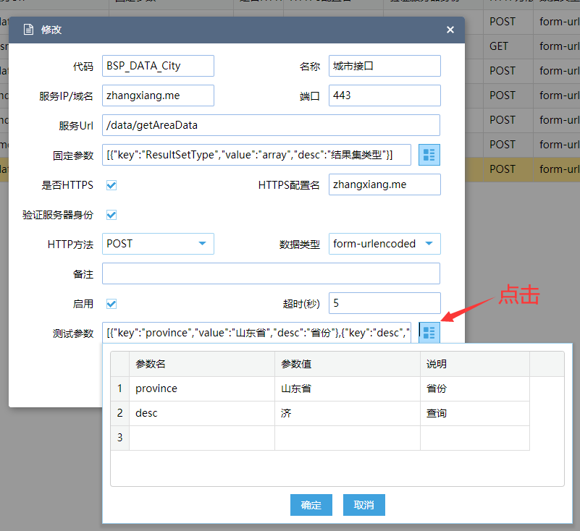Uncheck the 启用 checkbox
Viewport: 580px width, 531px height.
[x=112, y=303]
